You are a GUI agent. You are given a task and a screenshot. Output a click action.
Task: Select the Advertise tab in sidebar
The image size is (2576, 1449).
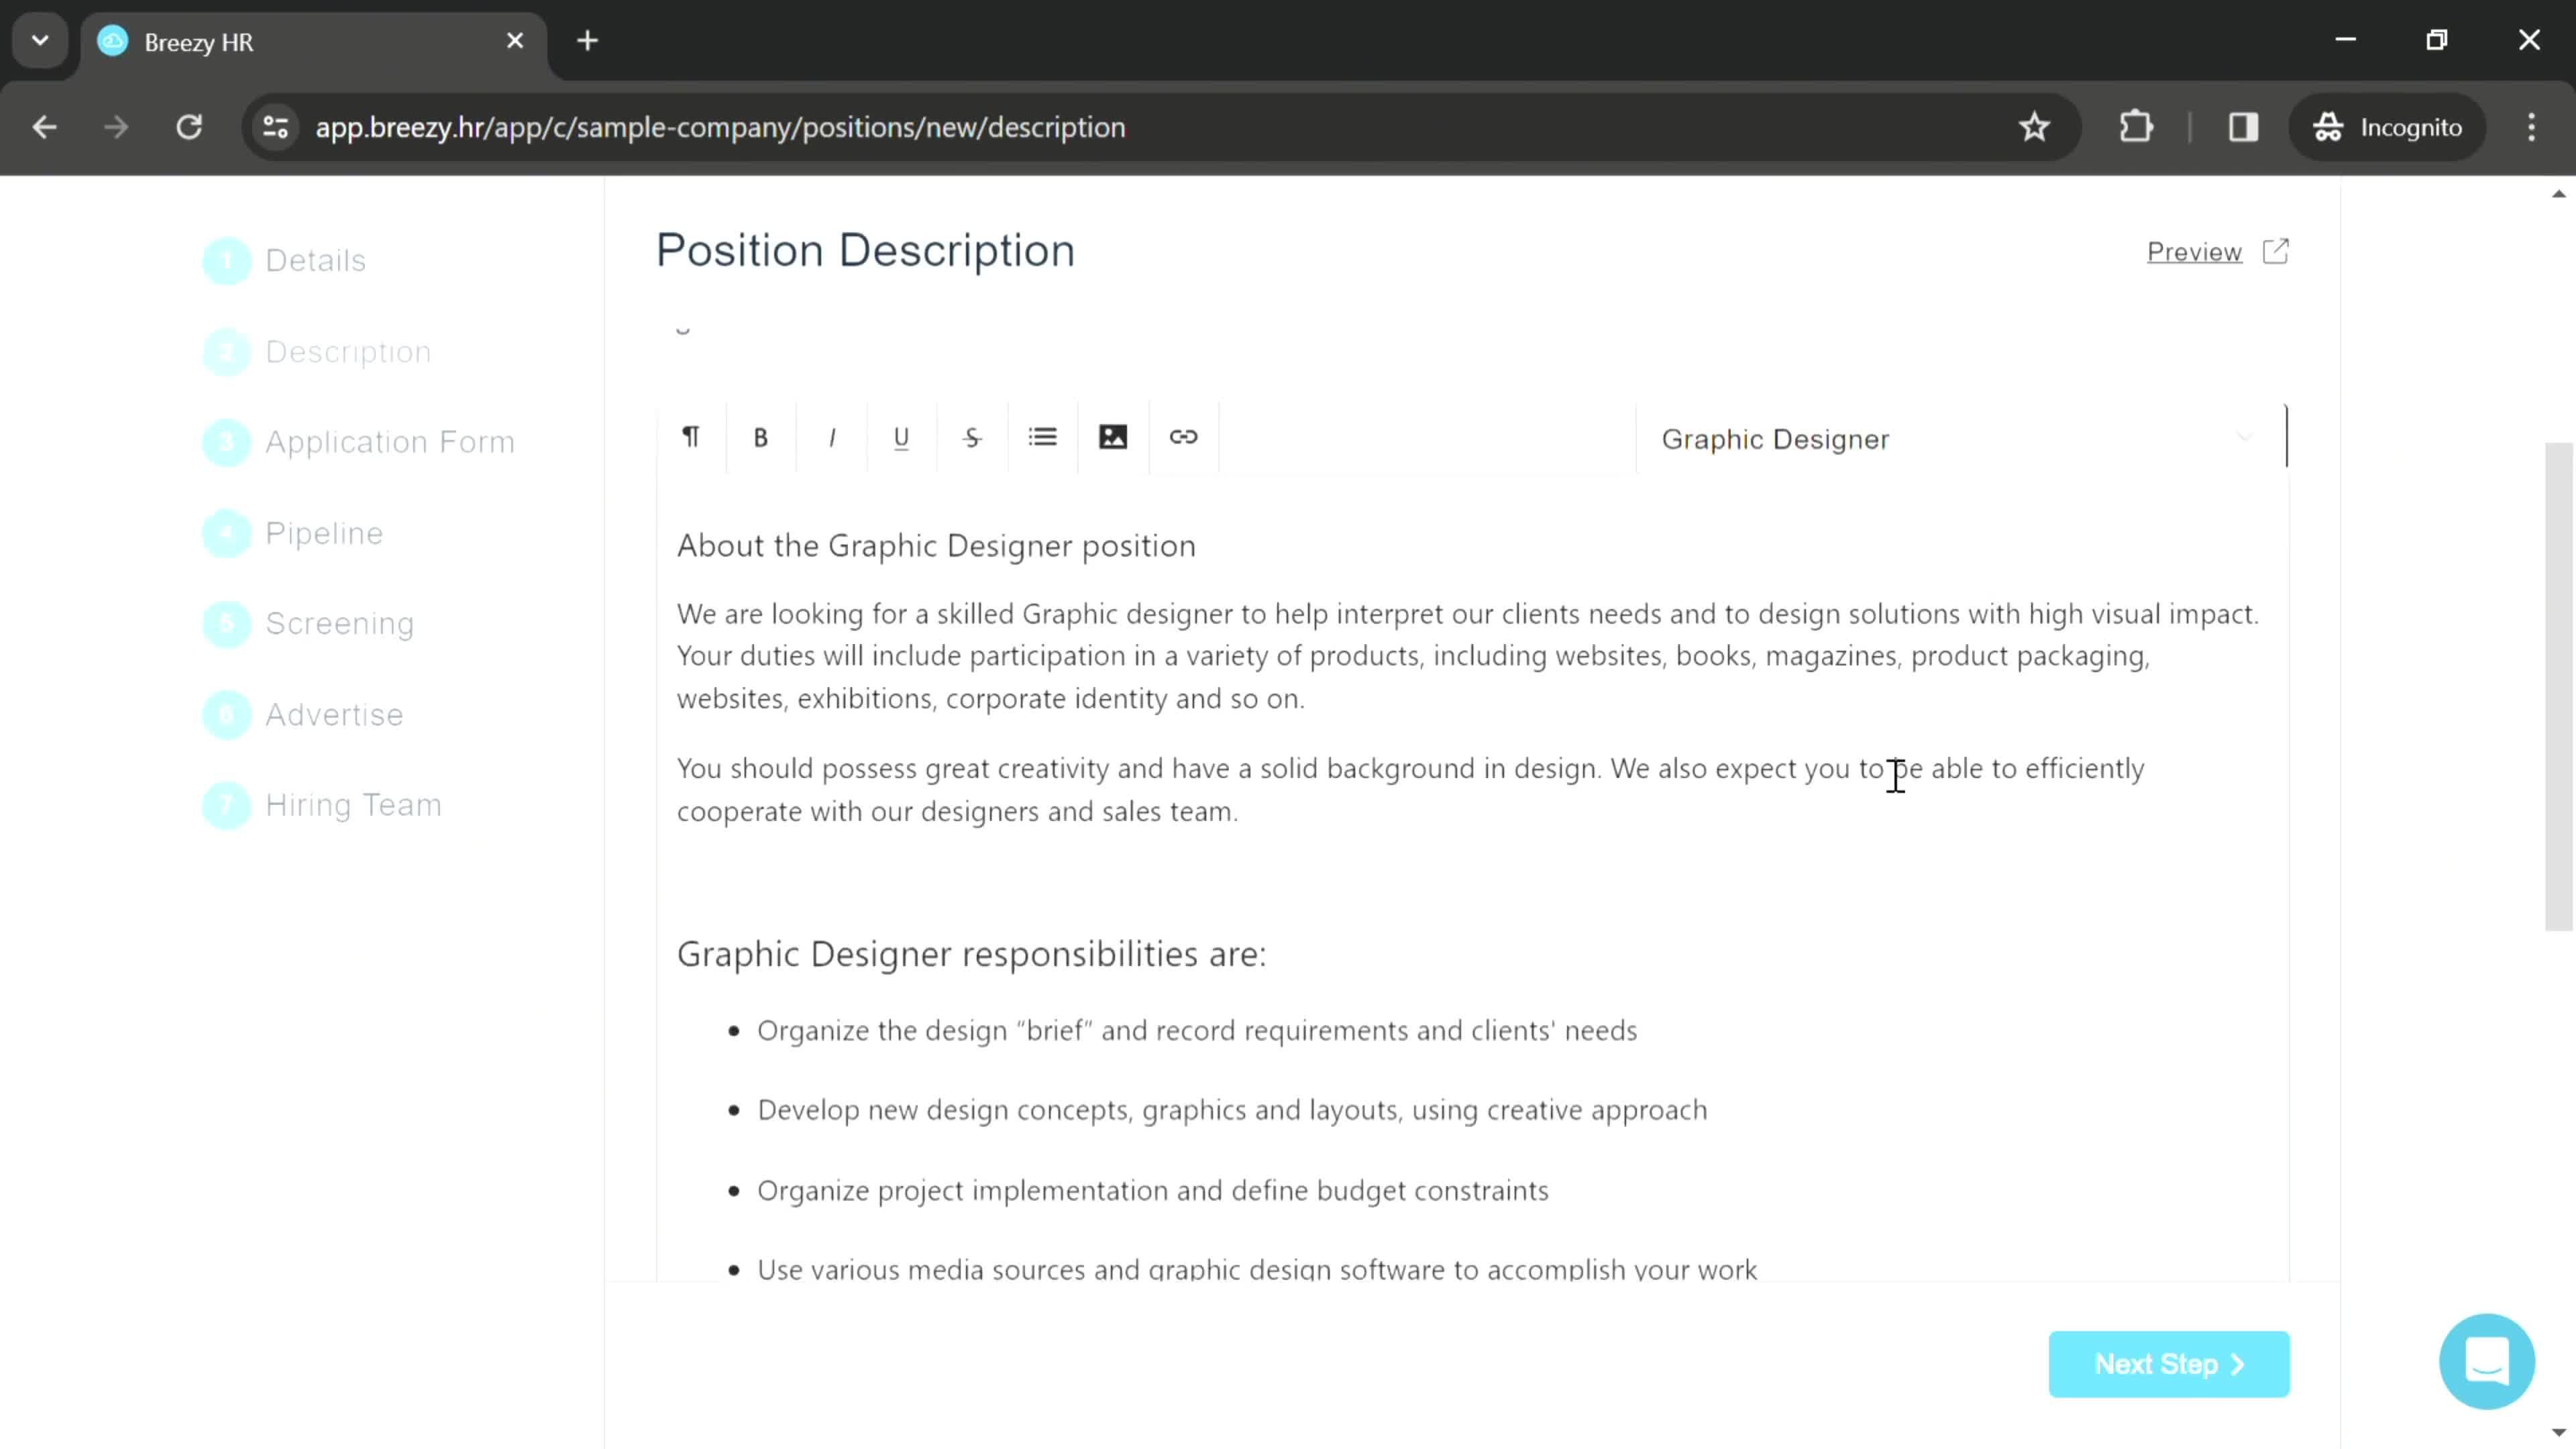(x=334, y=714)
